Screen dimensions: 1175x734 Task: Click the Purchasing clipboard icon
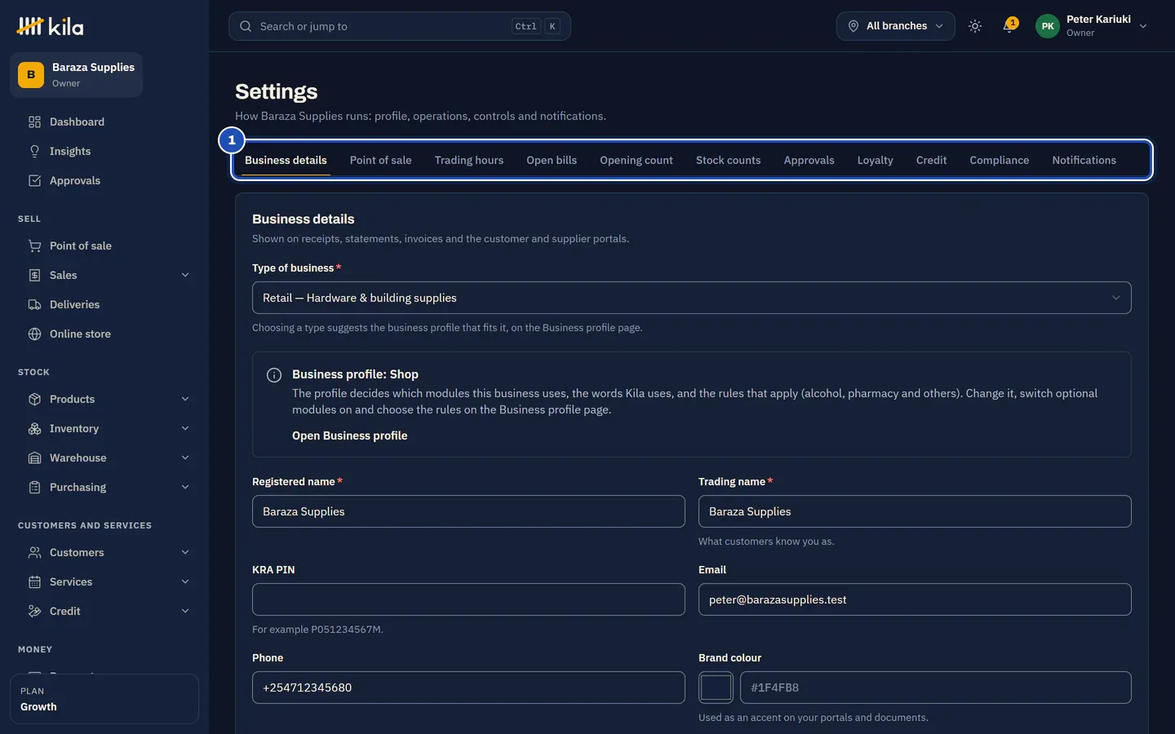coord(34,487)
